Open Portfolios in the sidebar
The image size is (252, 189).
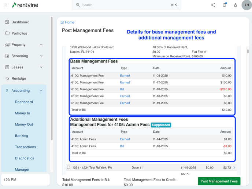19,33
